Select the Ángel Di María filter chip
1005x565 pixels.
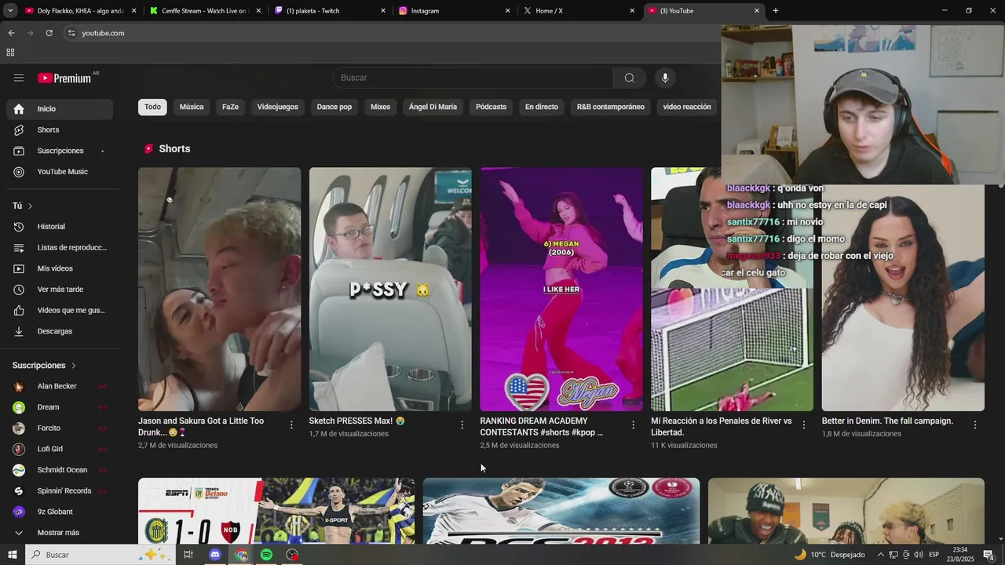coord(433,107)
